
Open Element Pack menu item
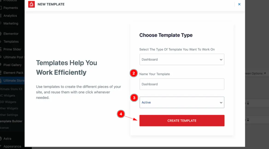(13, 73)
